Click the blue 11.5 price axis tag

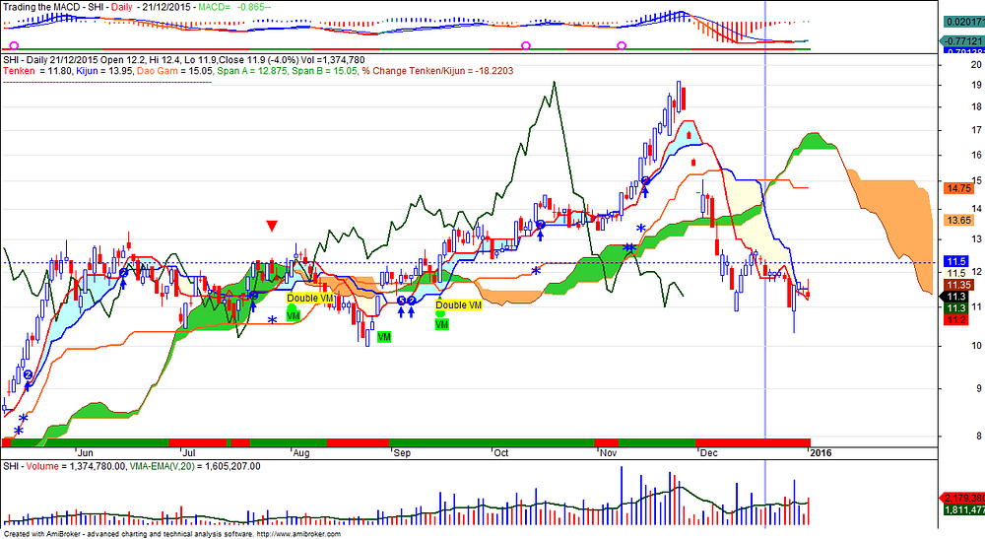[x=956, y=261]
